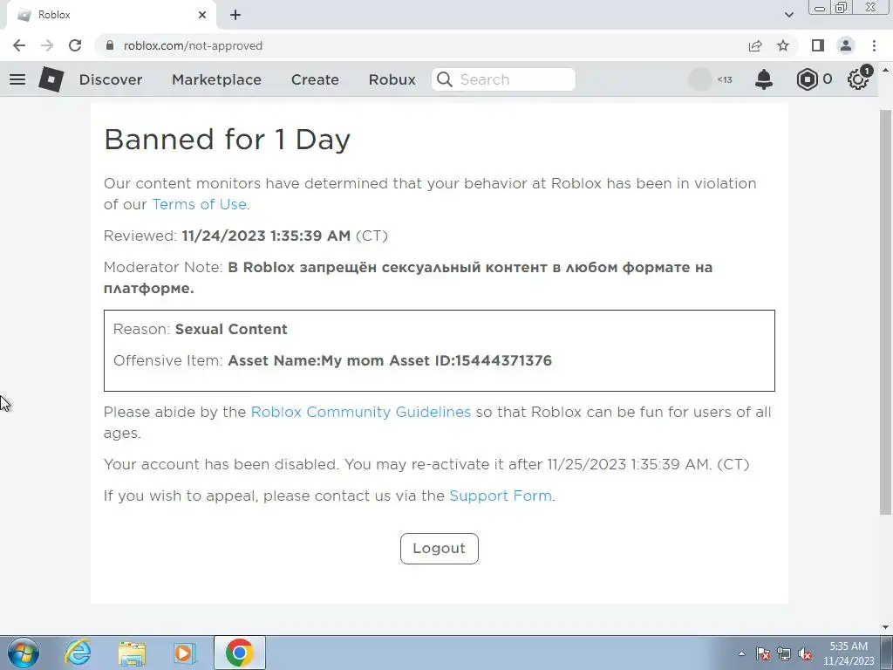The image size is (893, 670).
Task: Reload the page
Action: point(75,45)
